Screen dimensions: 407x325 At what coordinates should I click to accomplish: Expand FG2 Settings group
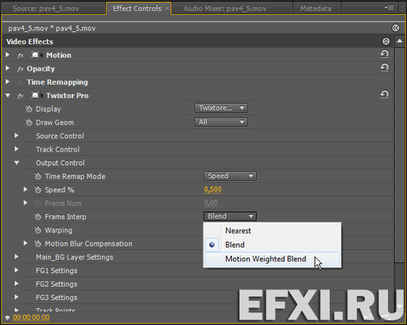[x=16, y=284]
